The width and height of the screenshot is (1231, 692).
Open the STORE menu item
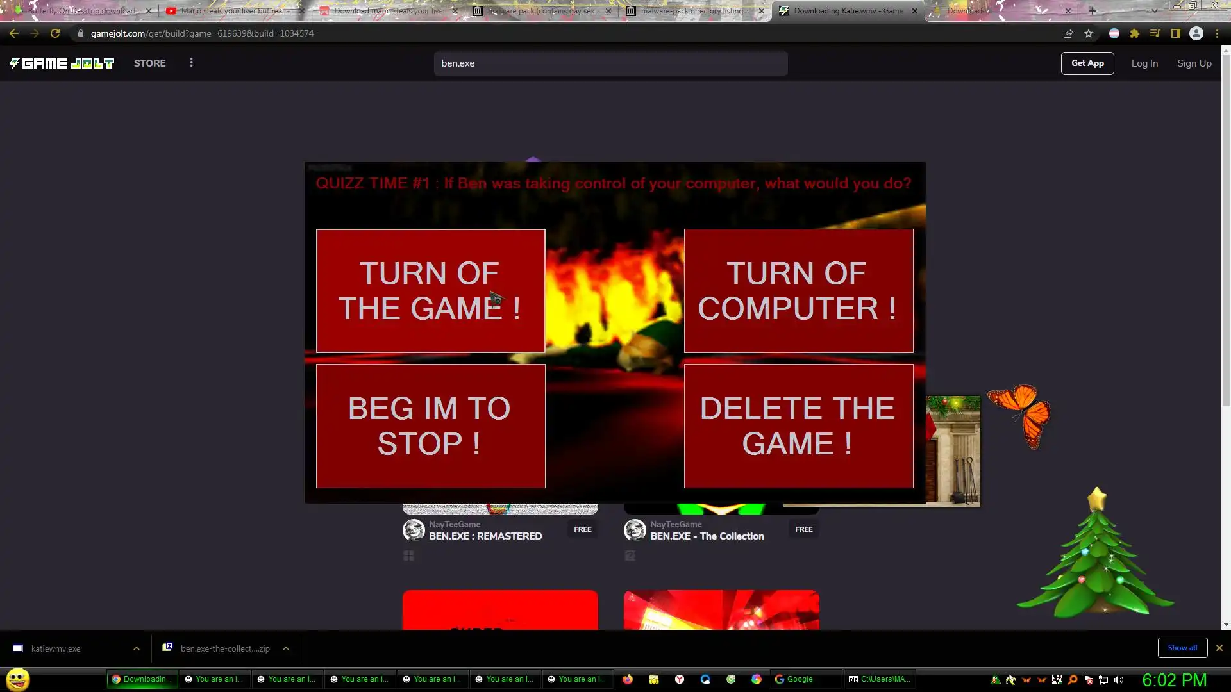pyautogui.click(x=149, y=63)
